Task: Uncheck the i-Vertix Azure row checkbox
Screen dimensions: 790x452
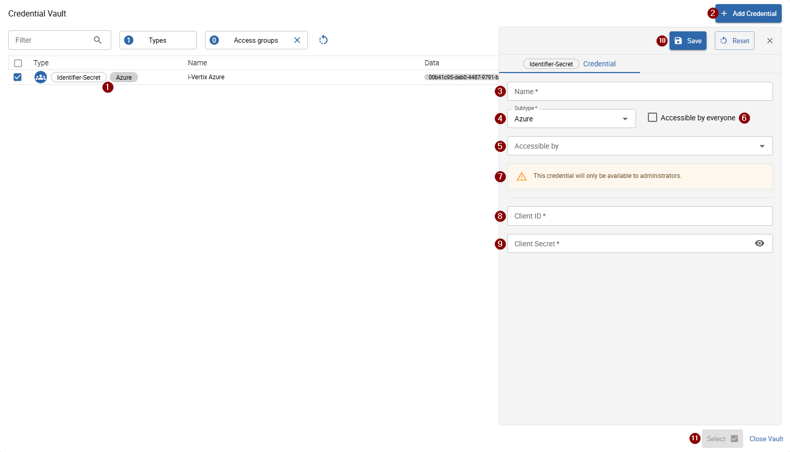Action: coord(18,77)
